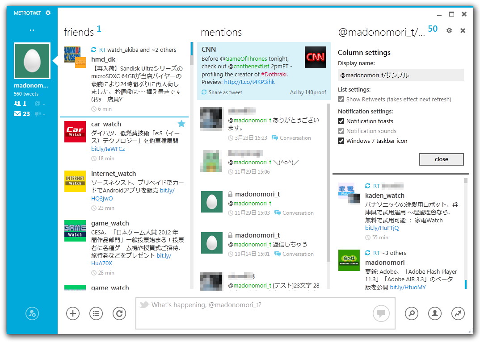Uncheck Windows 7 taskbar icon option
This screenshot has width=480, height=342.
point(341,141)
